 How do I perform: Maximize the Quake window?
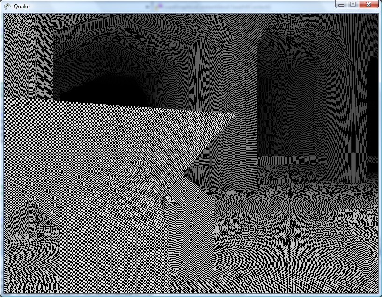click(353, 4)
